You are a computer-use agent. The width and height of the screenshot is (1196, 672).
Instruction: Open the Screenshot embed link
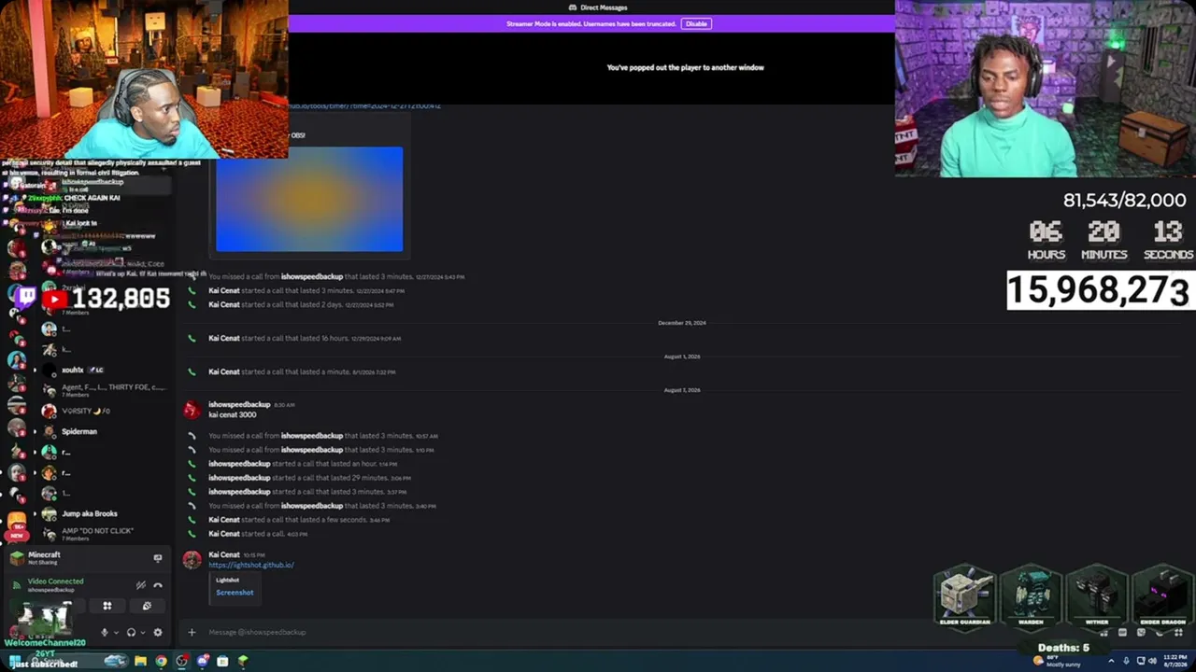click(x=235, y=593)
